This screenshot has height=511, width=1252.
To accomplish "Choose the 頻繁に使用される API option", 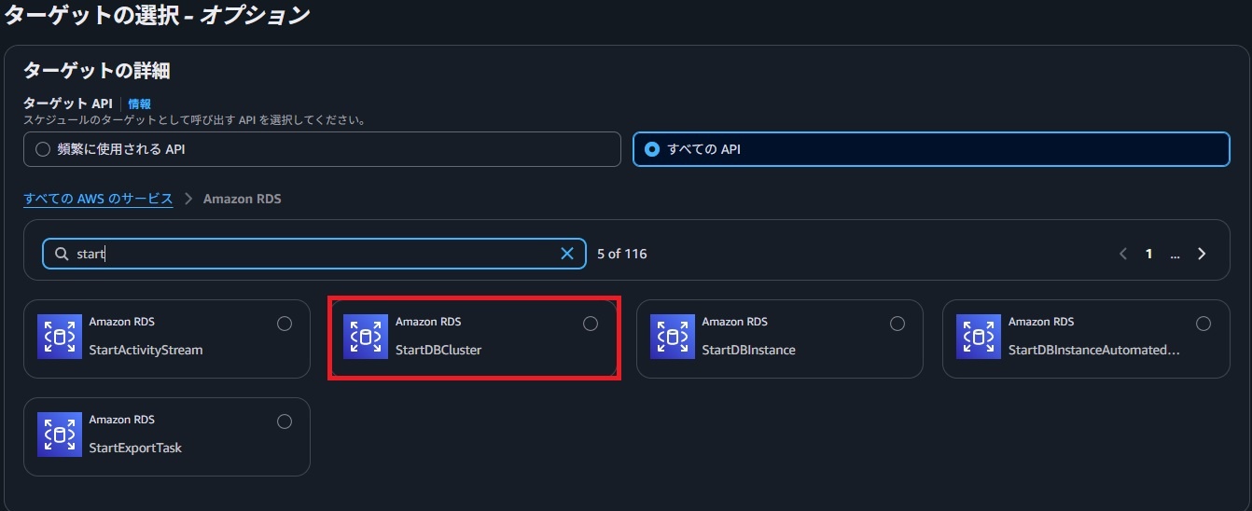I will [322, 149].
